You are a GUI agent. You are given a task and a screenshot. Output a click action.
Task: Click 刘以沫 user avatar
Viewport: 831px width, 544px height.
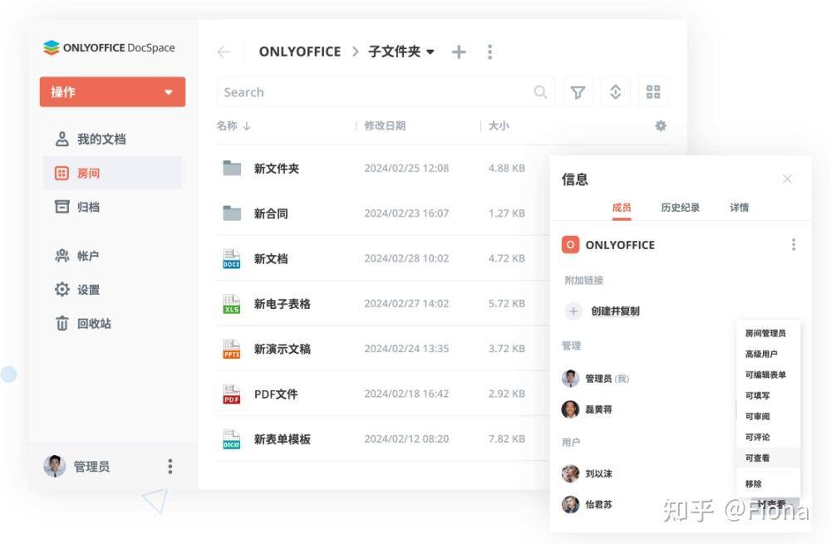click(570, 473)
